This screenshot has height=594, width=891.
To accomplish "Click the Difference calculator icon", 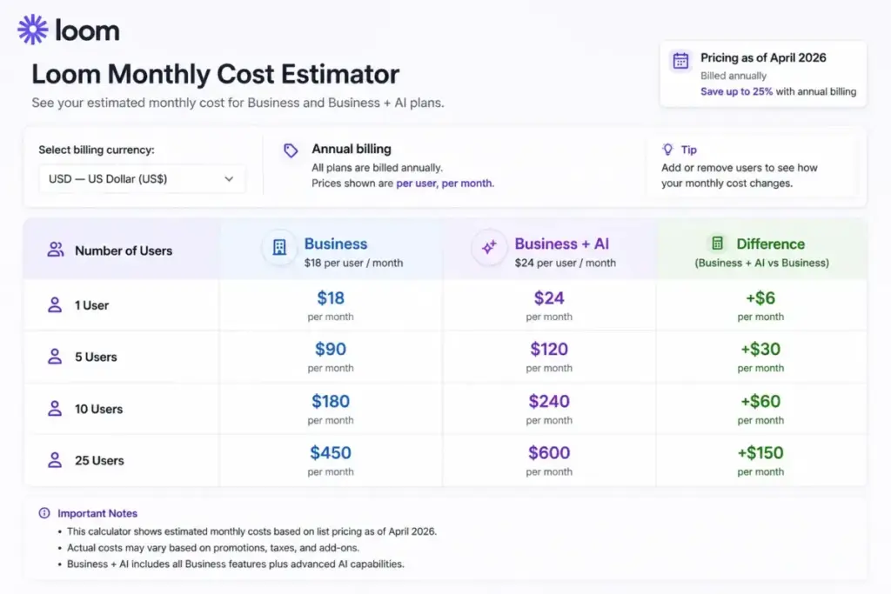I will (717, 243).
